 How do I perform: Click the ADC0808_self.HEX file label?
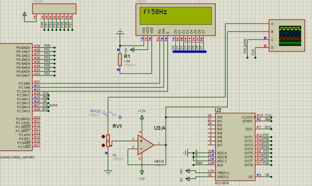(x=17, y=157)
